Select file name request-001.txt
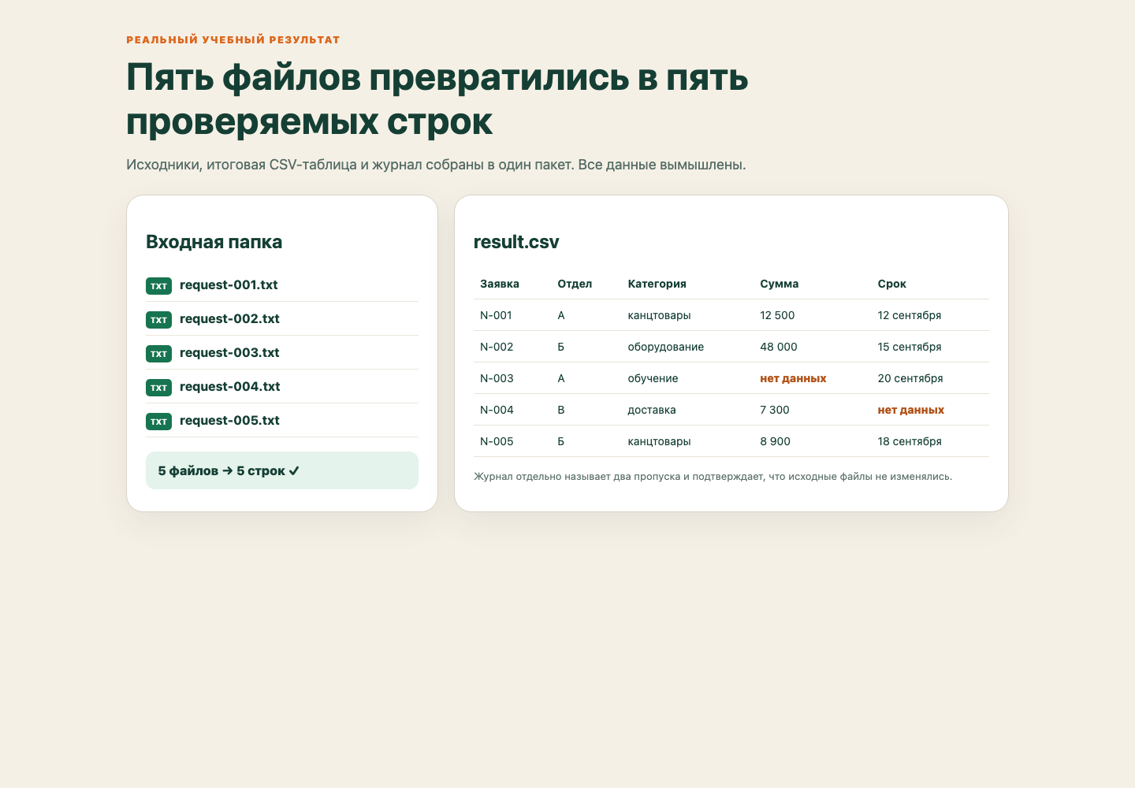 (229, 285)
